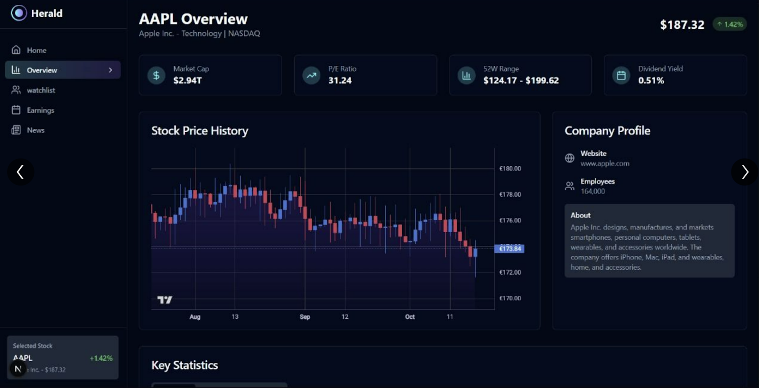Go to next slide with right arrow
The width and height of the screenshot is (759, 388).
tap(744, 172)
